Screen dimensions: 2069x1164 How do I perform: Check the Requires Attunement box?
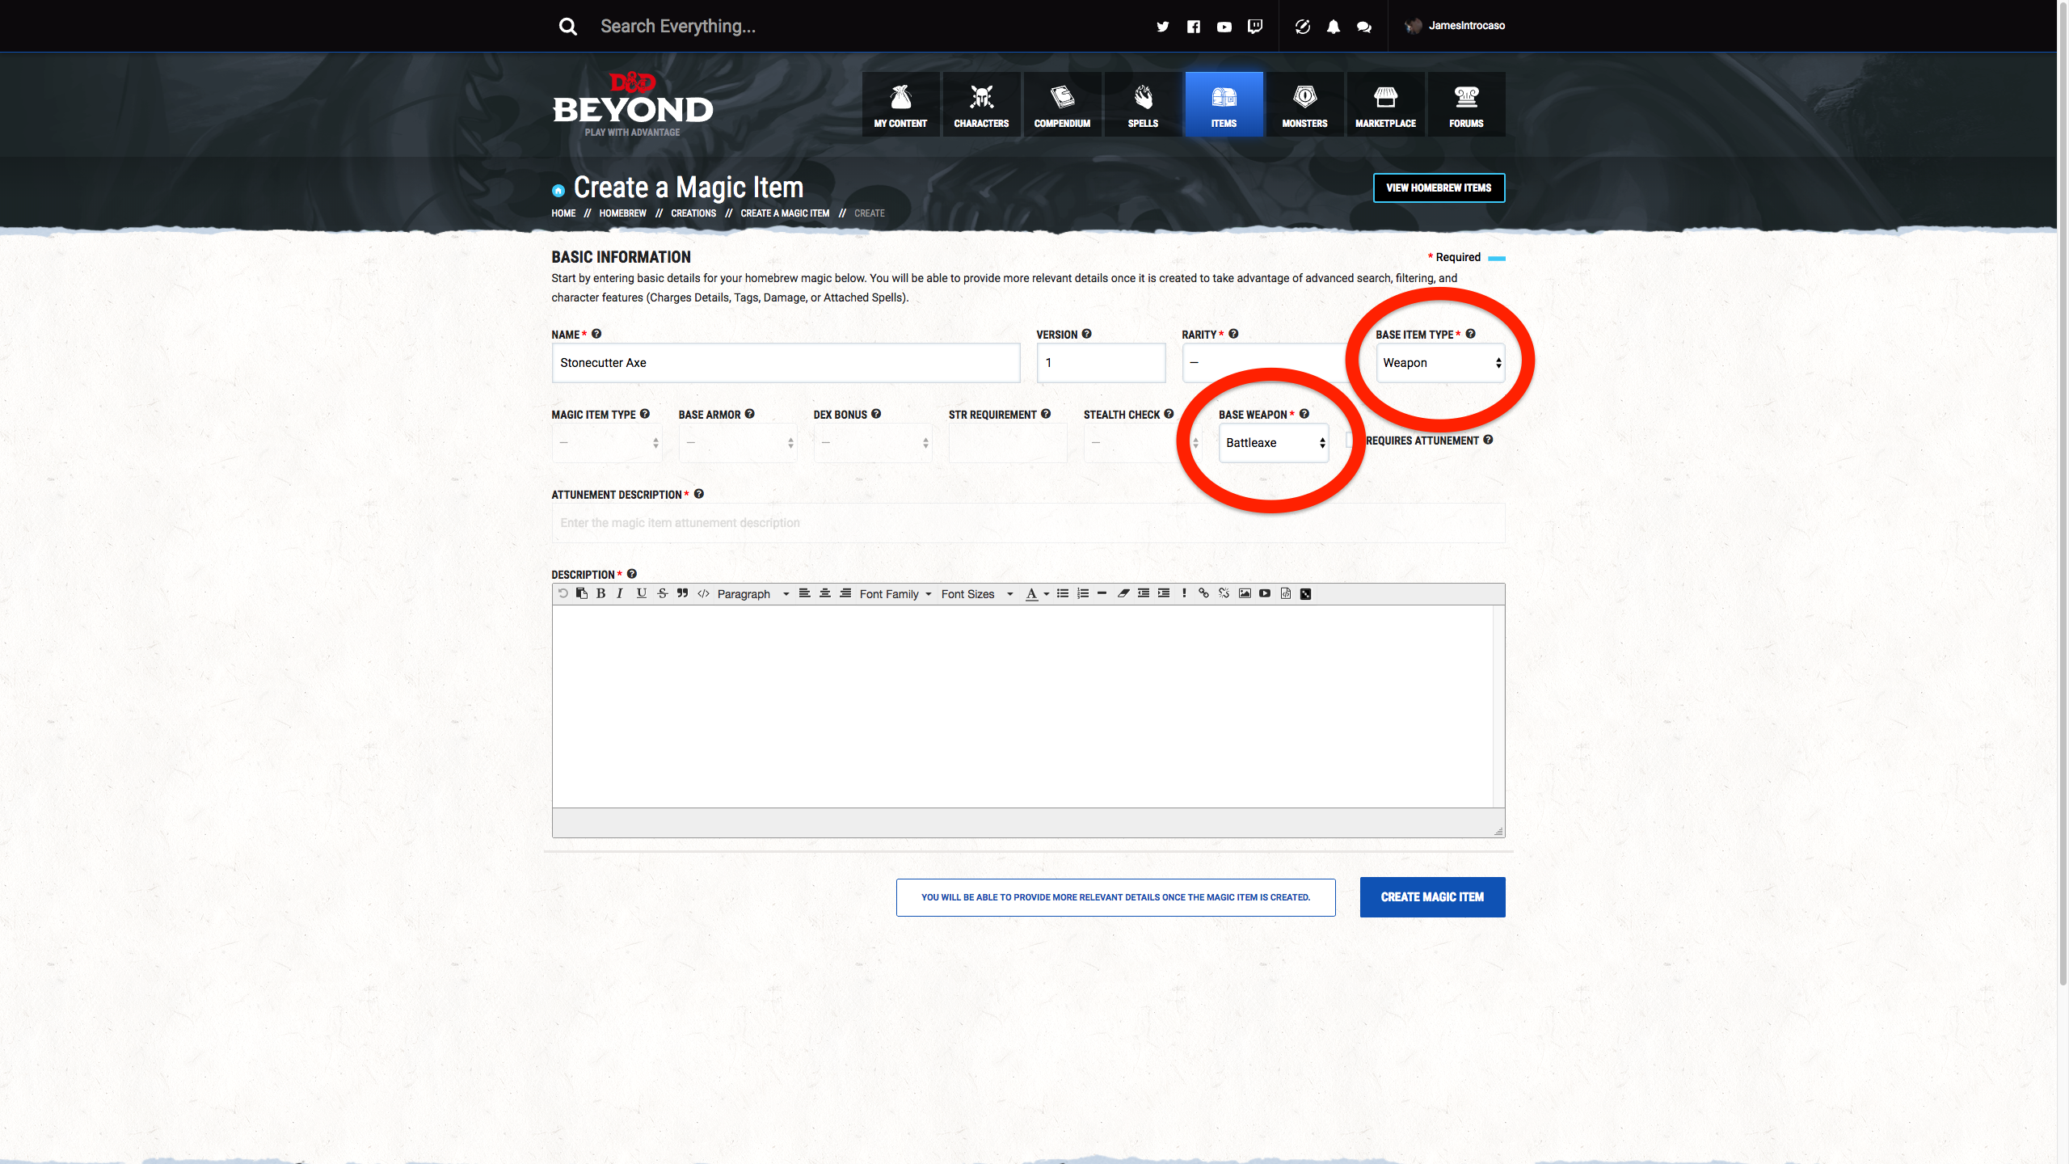[x=1351, y=440]
